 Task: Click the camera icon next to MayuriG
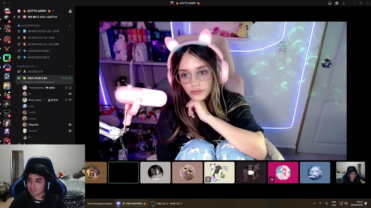[70, 125]
